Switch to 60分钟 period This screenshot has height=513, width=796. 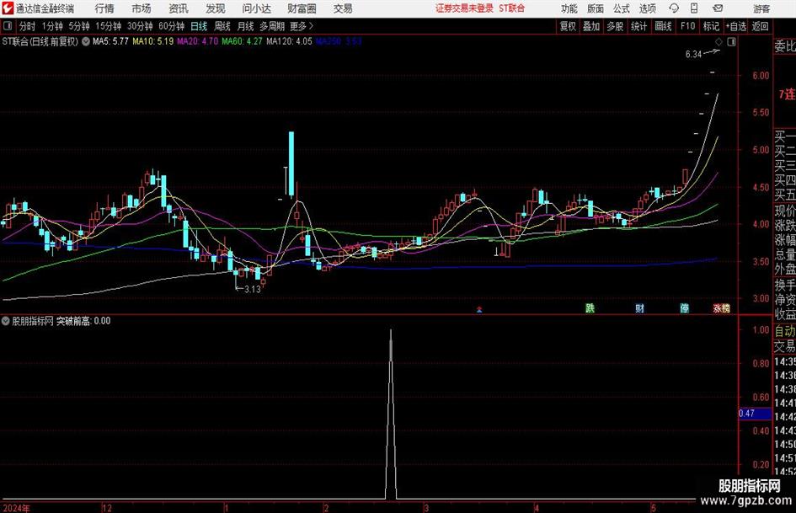171,26
